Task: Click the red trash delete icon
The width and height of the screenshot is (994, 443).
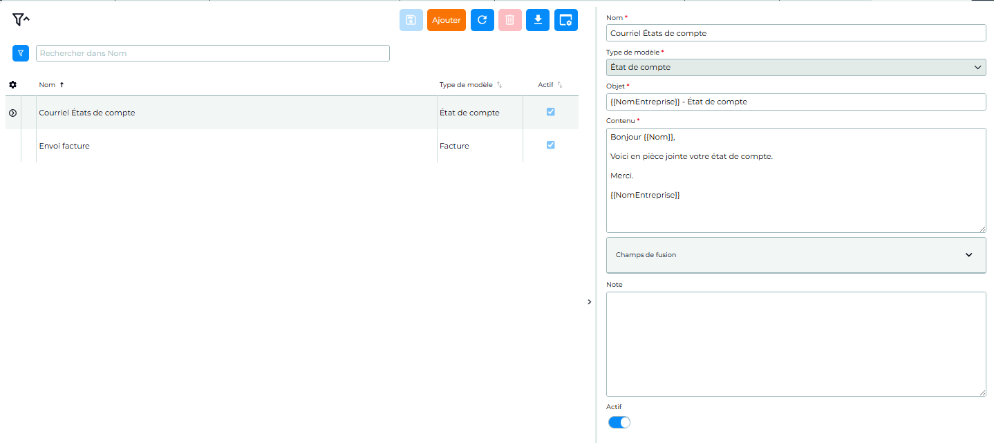Action: (x=510, y=20)
